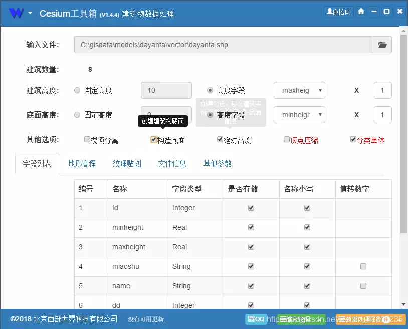Image resolution: width=408 pixels, height=329 pixels.
Task: Switch to the 文件信息 tab
Action: pos(172,163)
